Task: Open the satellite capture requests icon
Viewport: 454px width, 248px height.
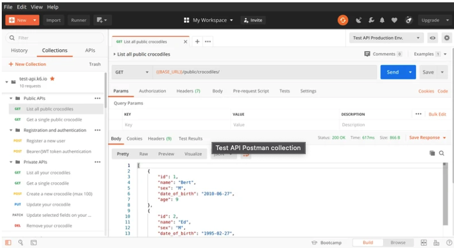Action: (359, 21)
